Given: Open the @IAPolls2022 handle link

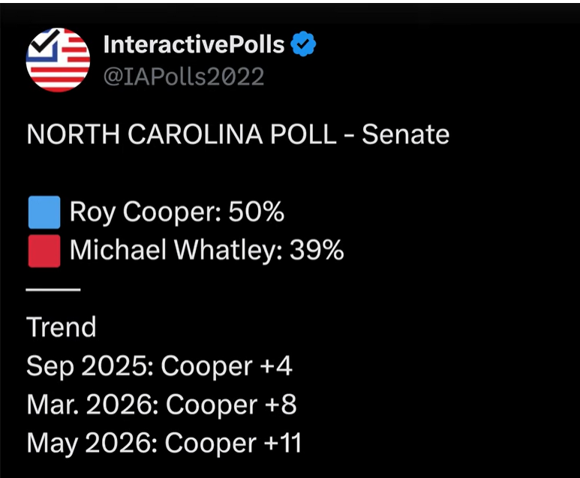Looking at the screenshot, I should click(184, 77).
